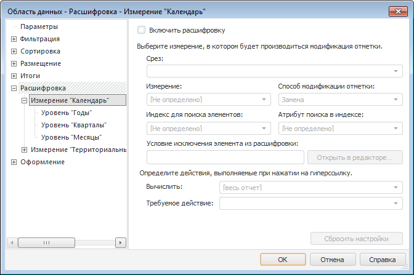Click the "Отмена" button
This screenshot has width=414, height=275.
(332, 259)
